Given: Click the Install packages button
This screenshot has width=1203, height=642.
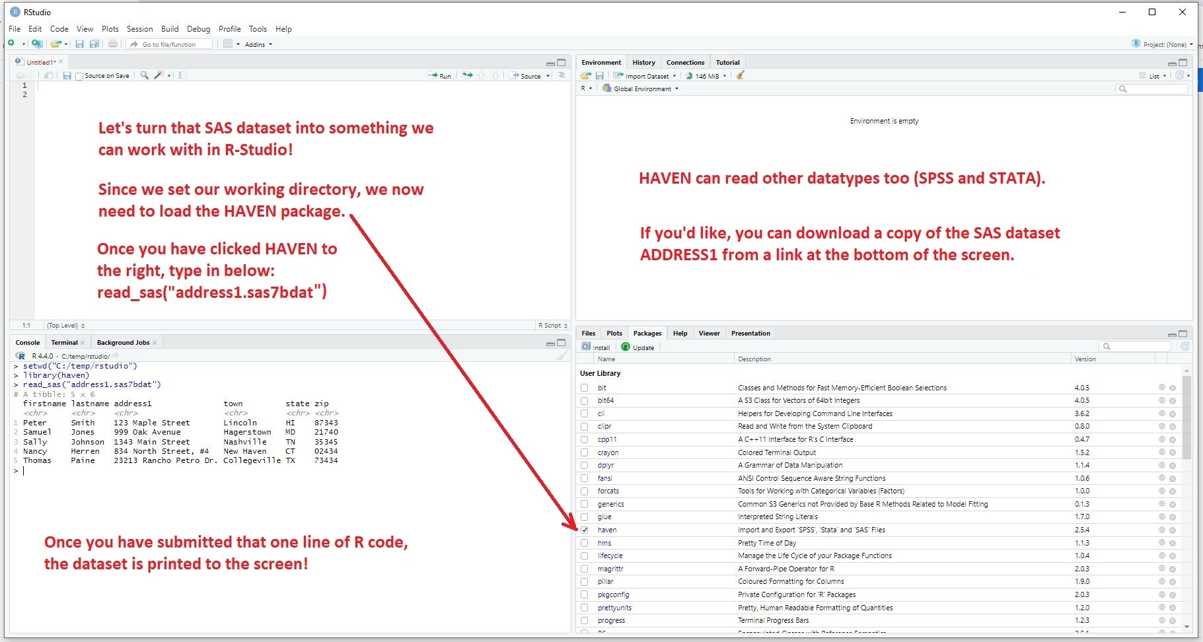Looking at the screenshot, I should (596, 347).
